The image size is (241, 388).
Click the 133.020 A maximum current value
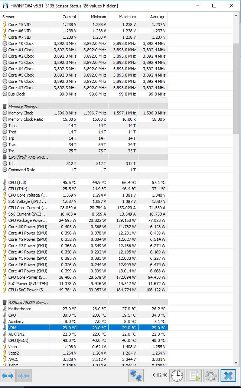(126, 208)
